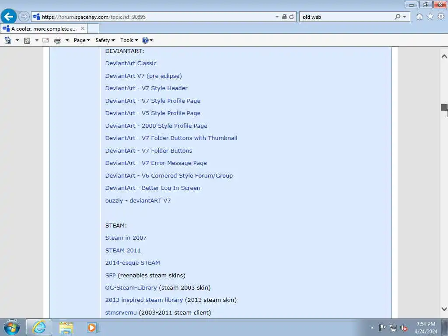448x336 pixels.
Task: Open a new blank tab
Action: tap(93, 28)
